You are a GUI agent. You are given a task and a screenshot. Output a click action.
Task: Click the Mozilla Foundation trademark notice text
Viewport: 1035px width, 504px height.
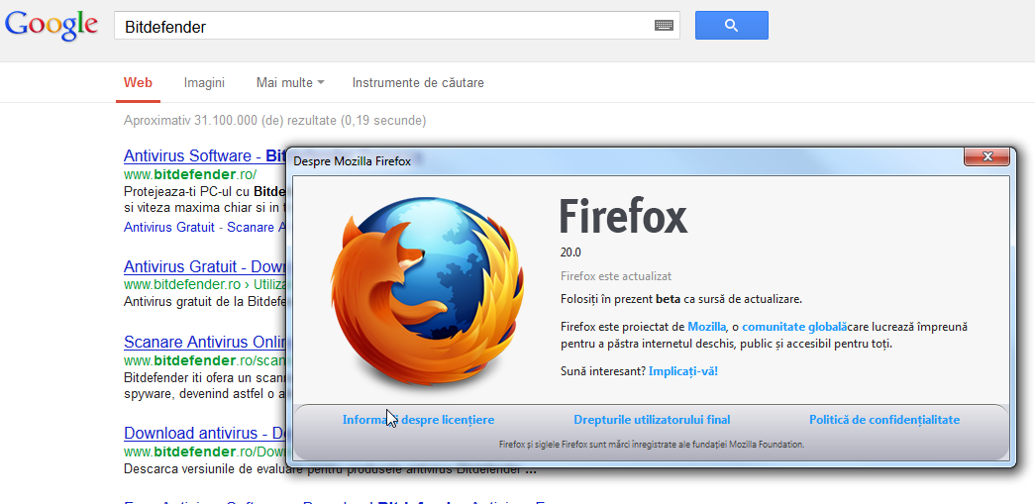coord(652,445)
